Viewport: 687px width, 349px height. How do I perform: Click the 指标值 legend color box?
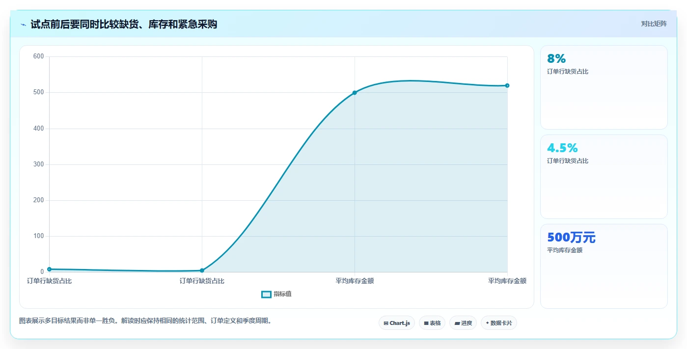[x=266, y=294]
